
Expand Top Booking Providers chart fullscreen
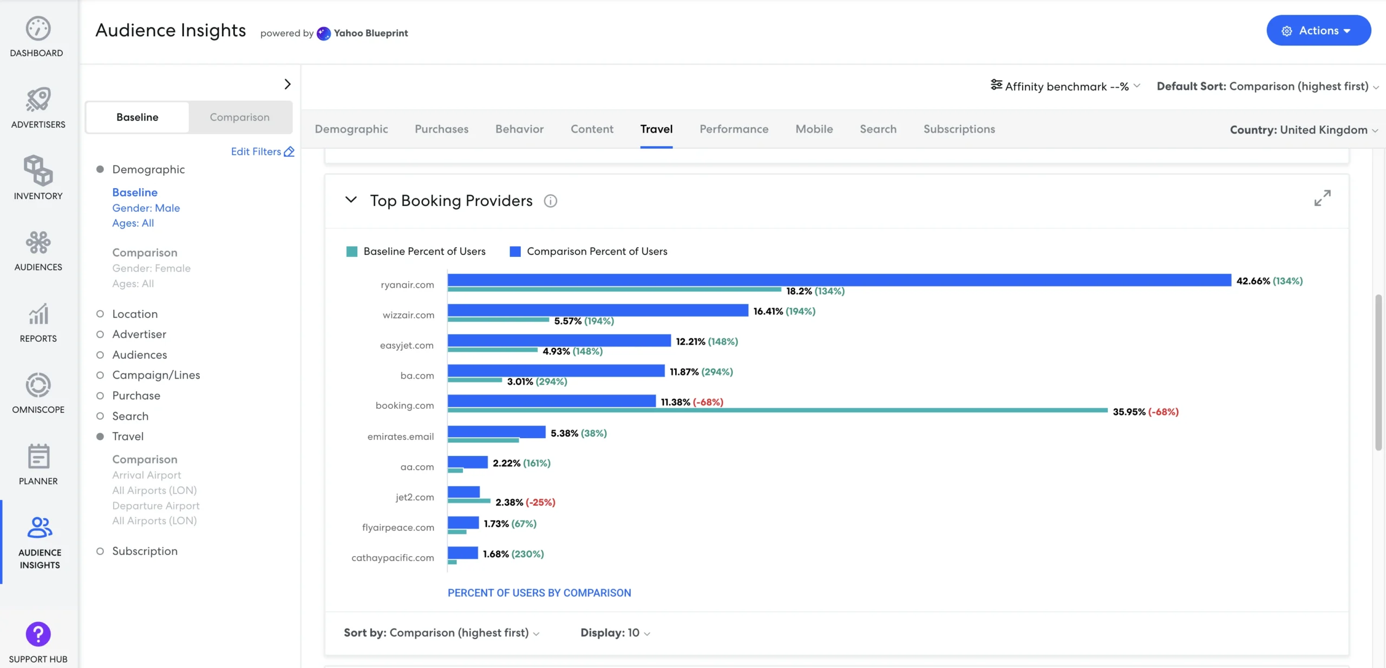click(x=1322, y=198)
